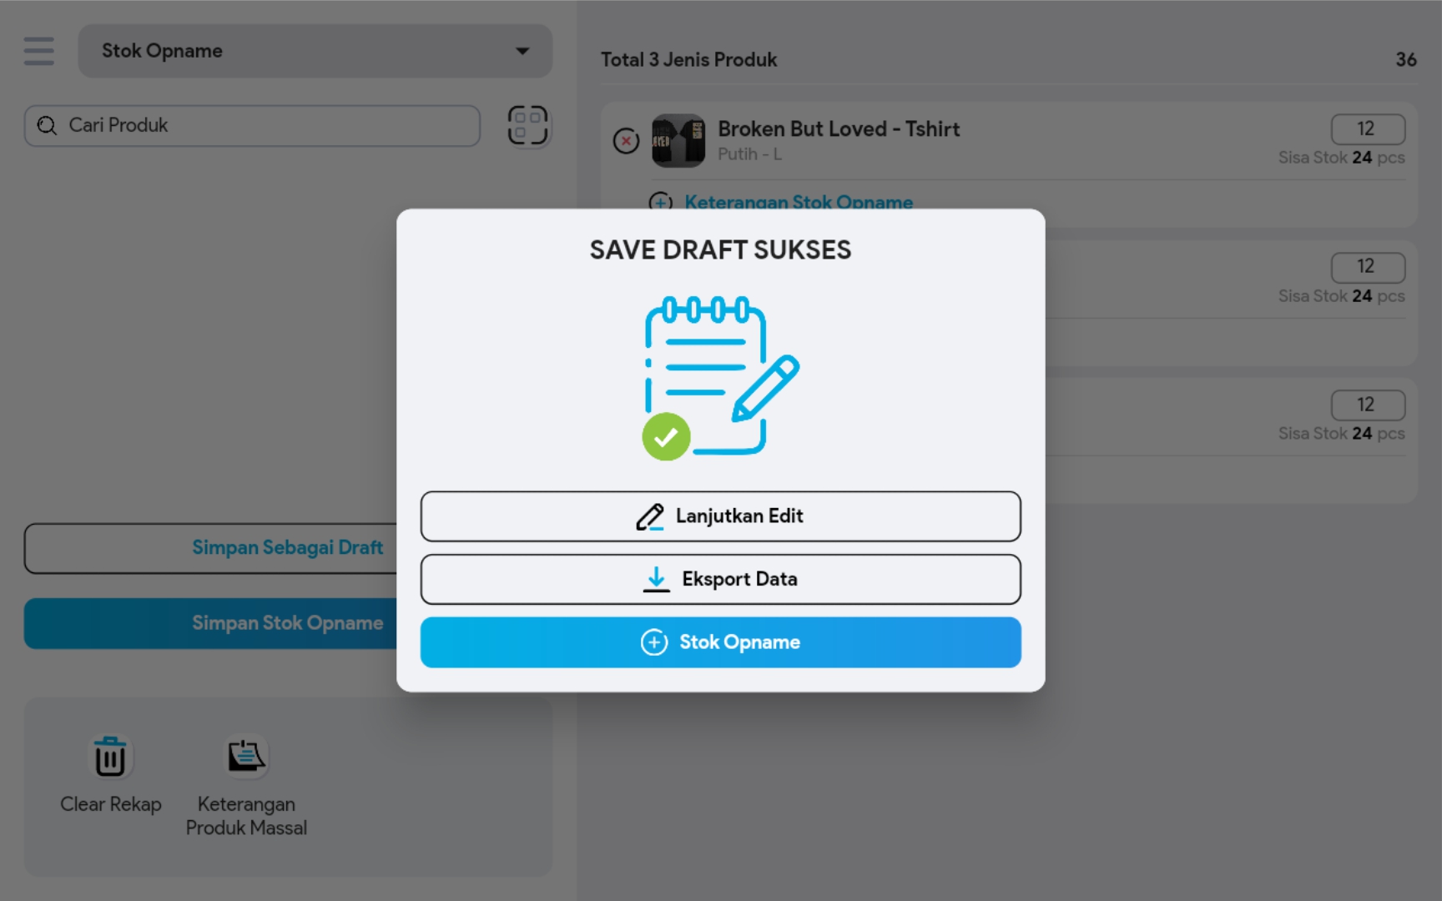The width and height of the screenshot is (1442, 901).
Task: Click the notepad success illustration
Action: tap(720, 377)
